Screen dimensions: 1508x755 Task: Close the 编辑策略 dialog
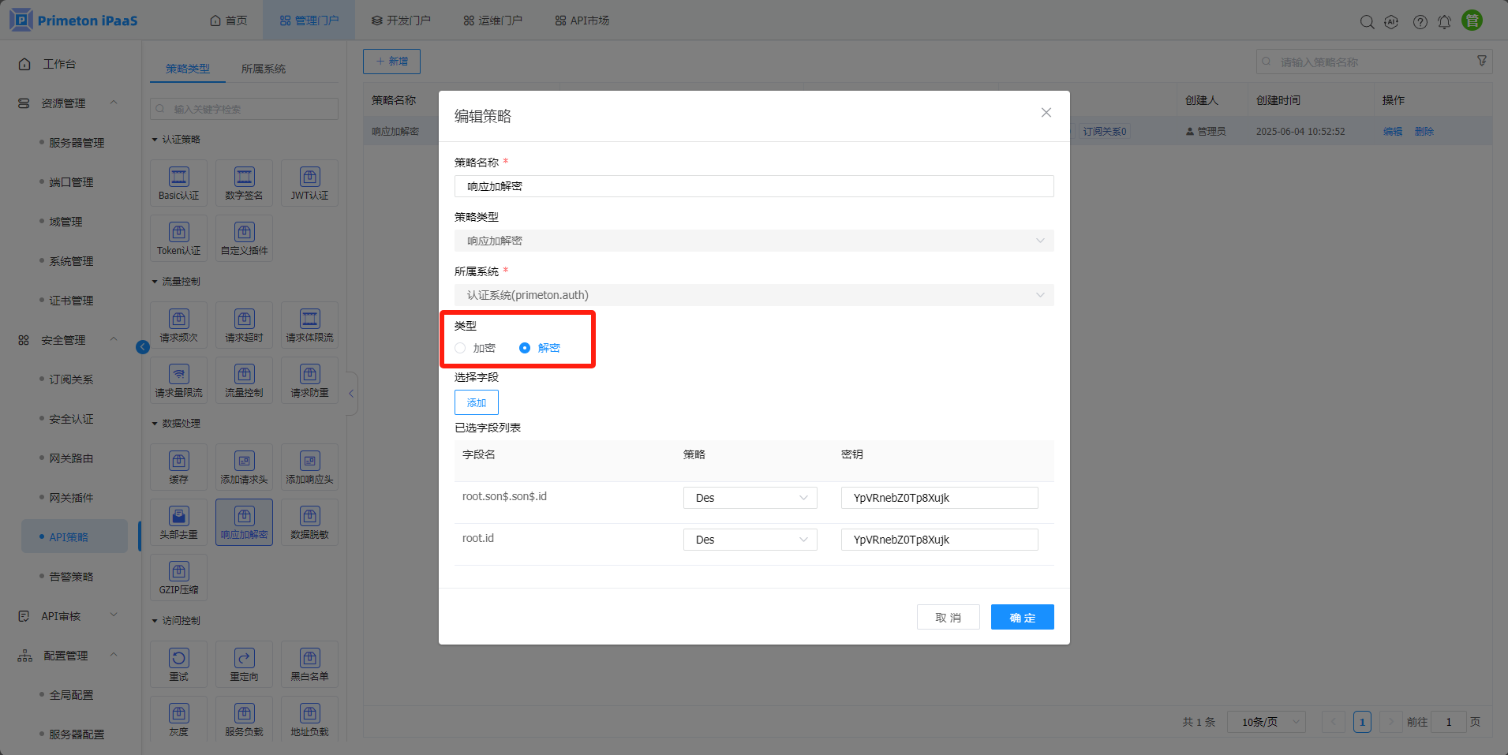coord(1046,113)
